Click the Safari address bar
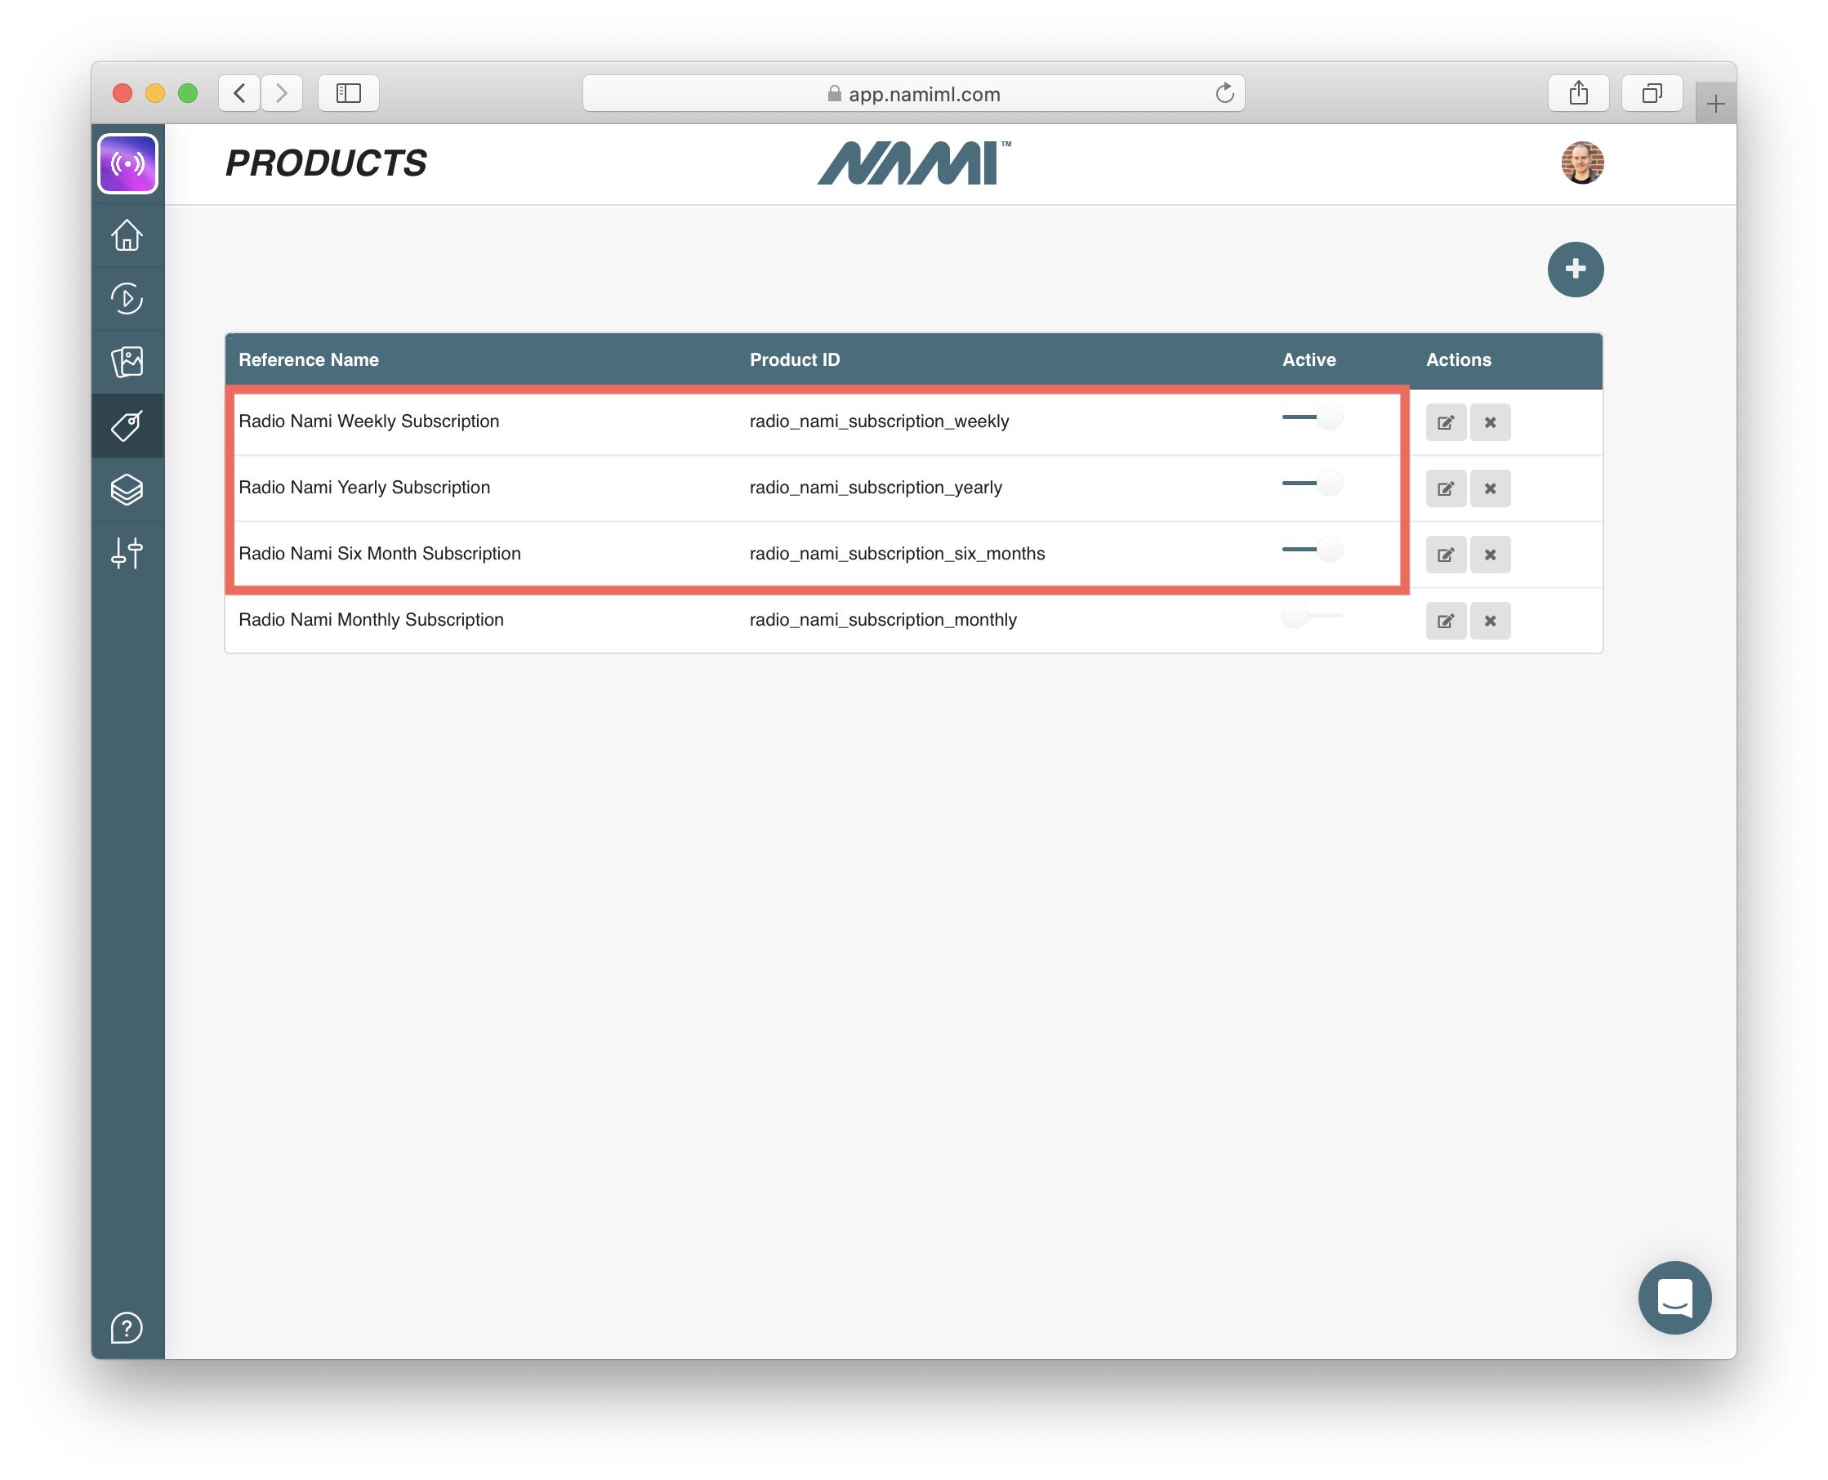The height and width of the screenshot is (1480, 1828). [912, 94]
